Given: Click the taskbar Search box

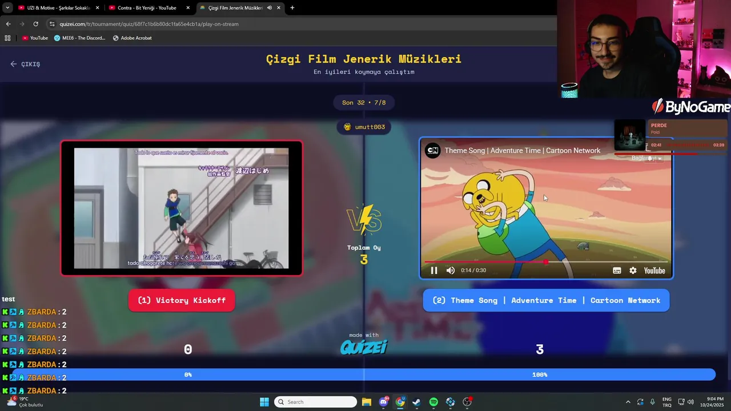Looking at the screenshot, I should (x=315, y=402).
